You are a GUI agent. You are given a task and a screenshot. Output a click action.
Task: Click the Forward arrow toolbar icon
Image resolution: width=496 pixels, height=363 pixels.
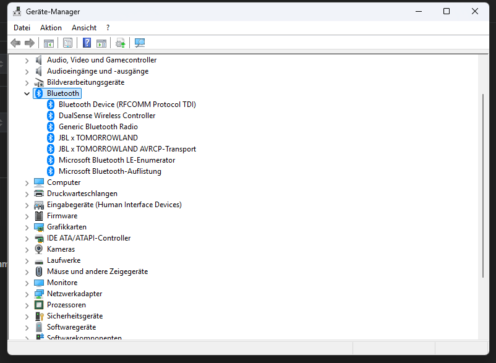(30, 43)
